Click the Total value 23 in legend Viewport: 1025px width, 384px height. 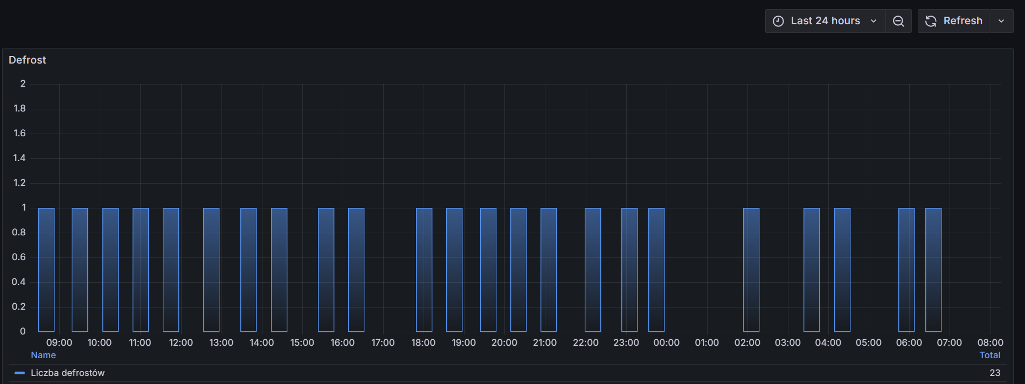click(995, 373)
